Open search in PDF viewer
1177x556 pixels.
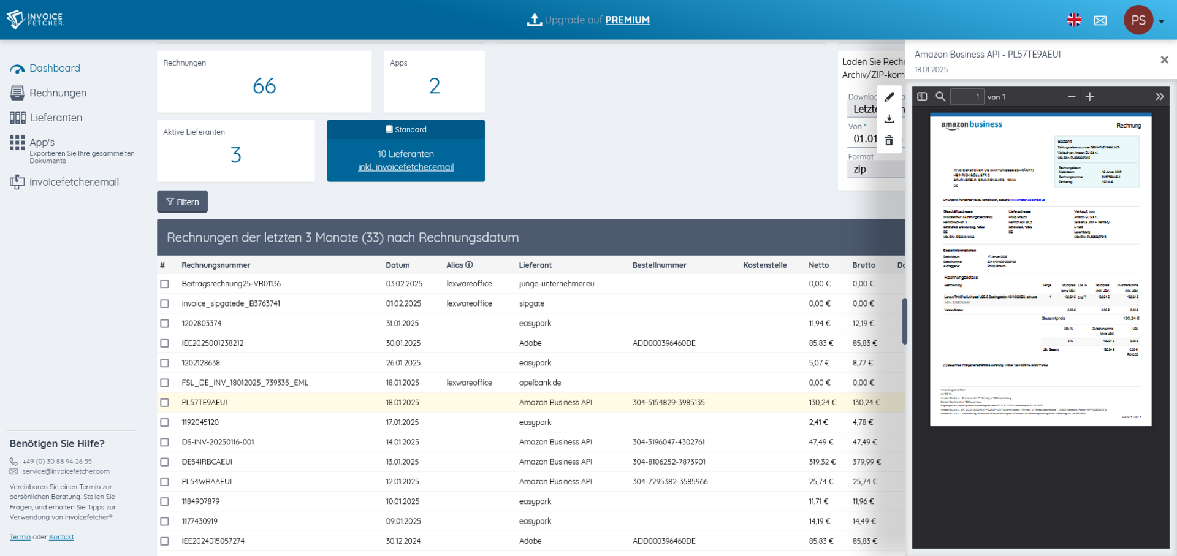pyautogui.click(x=940, y=97)
